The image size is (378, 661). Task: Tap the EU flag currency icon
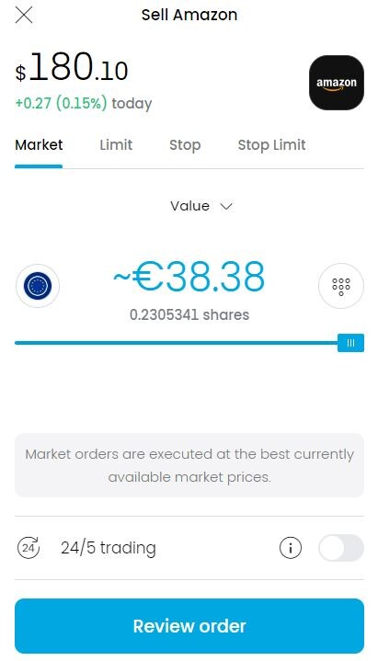click(x=38, y=285)
